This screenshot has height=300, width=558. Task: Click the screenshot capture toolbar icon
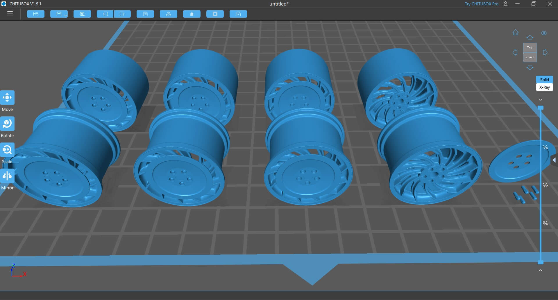(x=82, y=14)
